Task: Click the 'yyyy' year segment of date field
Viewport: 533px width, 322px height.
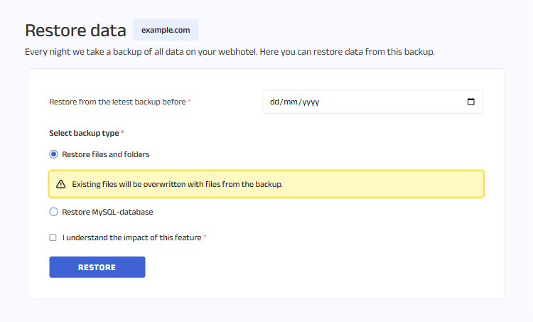Action: point(311,102)
